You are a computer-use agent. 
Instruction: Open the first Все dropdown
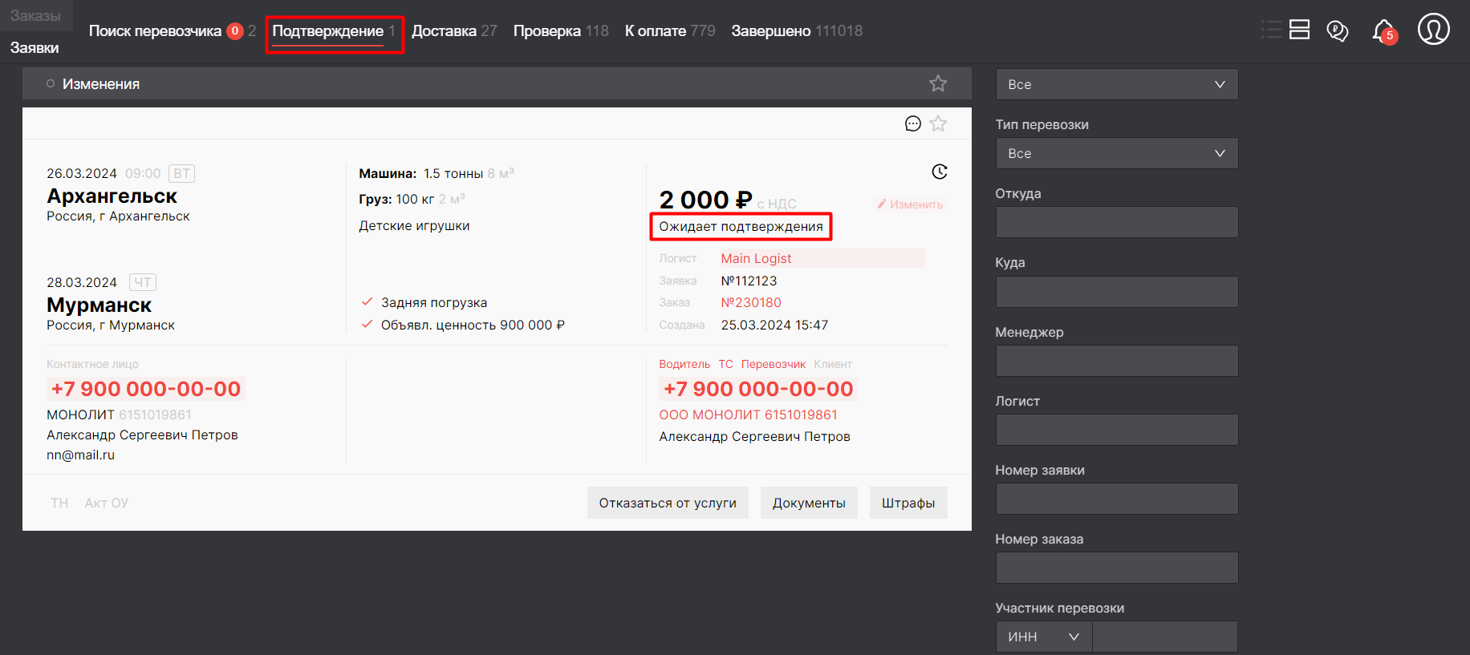1117,84
